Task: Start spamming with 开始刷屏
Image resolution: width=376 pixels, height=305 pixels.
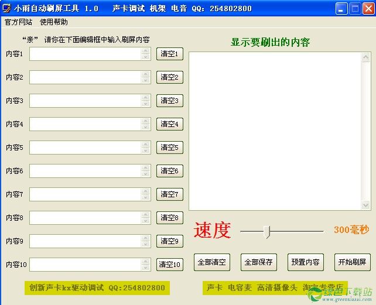Action: pos(352,262)
